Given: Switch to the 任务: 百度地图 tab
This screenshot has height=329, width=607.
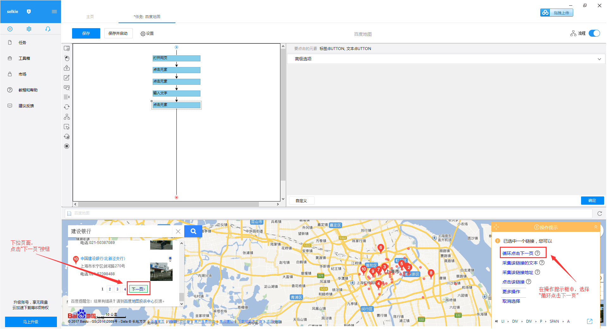Looking at the screenshot, I should coord(147,17).
